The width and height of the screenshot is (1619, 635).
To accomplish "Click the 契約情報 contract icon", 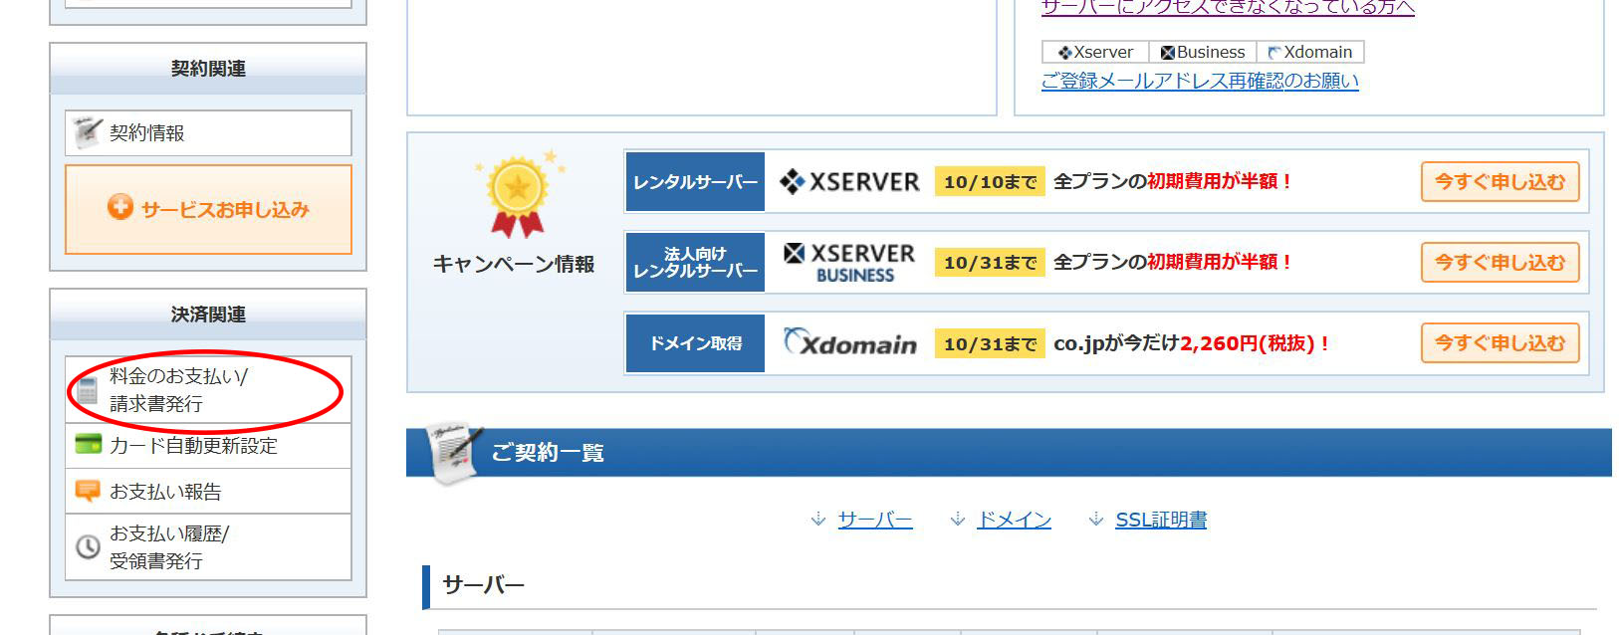I will click(88, 131).
